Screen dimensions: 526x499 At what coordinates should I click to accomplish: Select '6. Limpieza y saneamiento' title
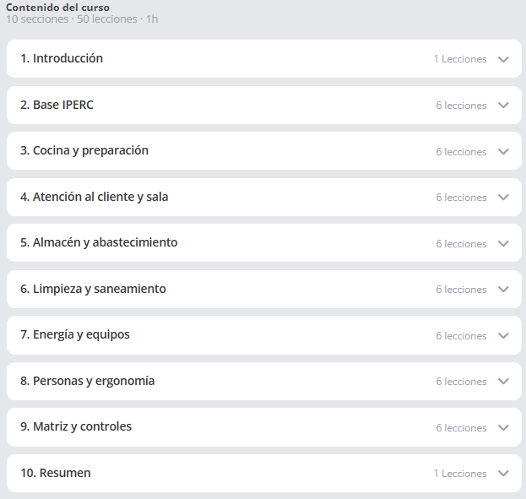tap(93, 289)
